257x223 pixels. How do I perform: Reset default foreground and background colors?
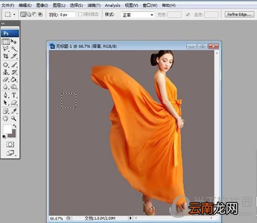[x=4, y=136]
